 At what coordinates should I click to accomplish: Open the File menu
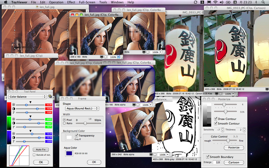tap(33, 2)
